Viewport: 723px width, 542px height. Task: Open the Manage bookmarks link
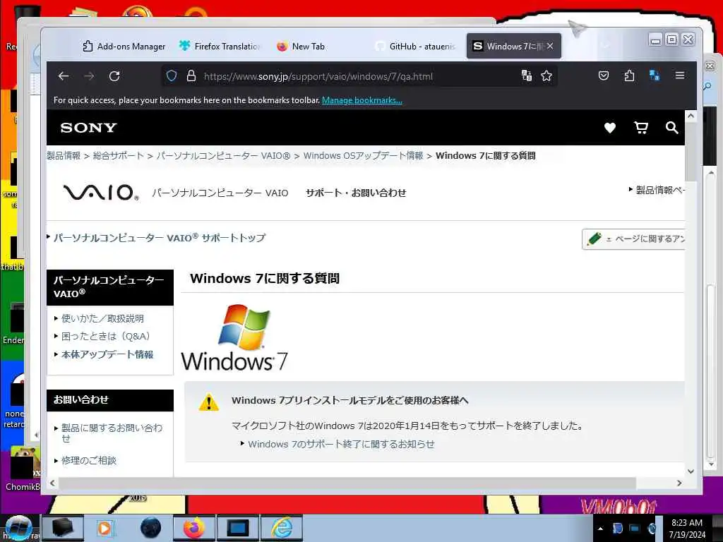[x=362, y=100]
